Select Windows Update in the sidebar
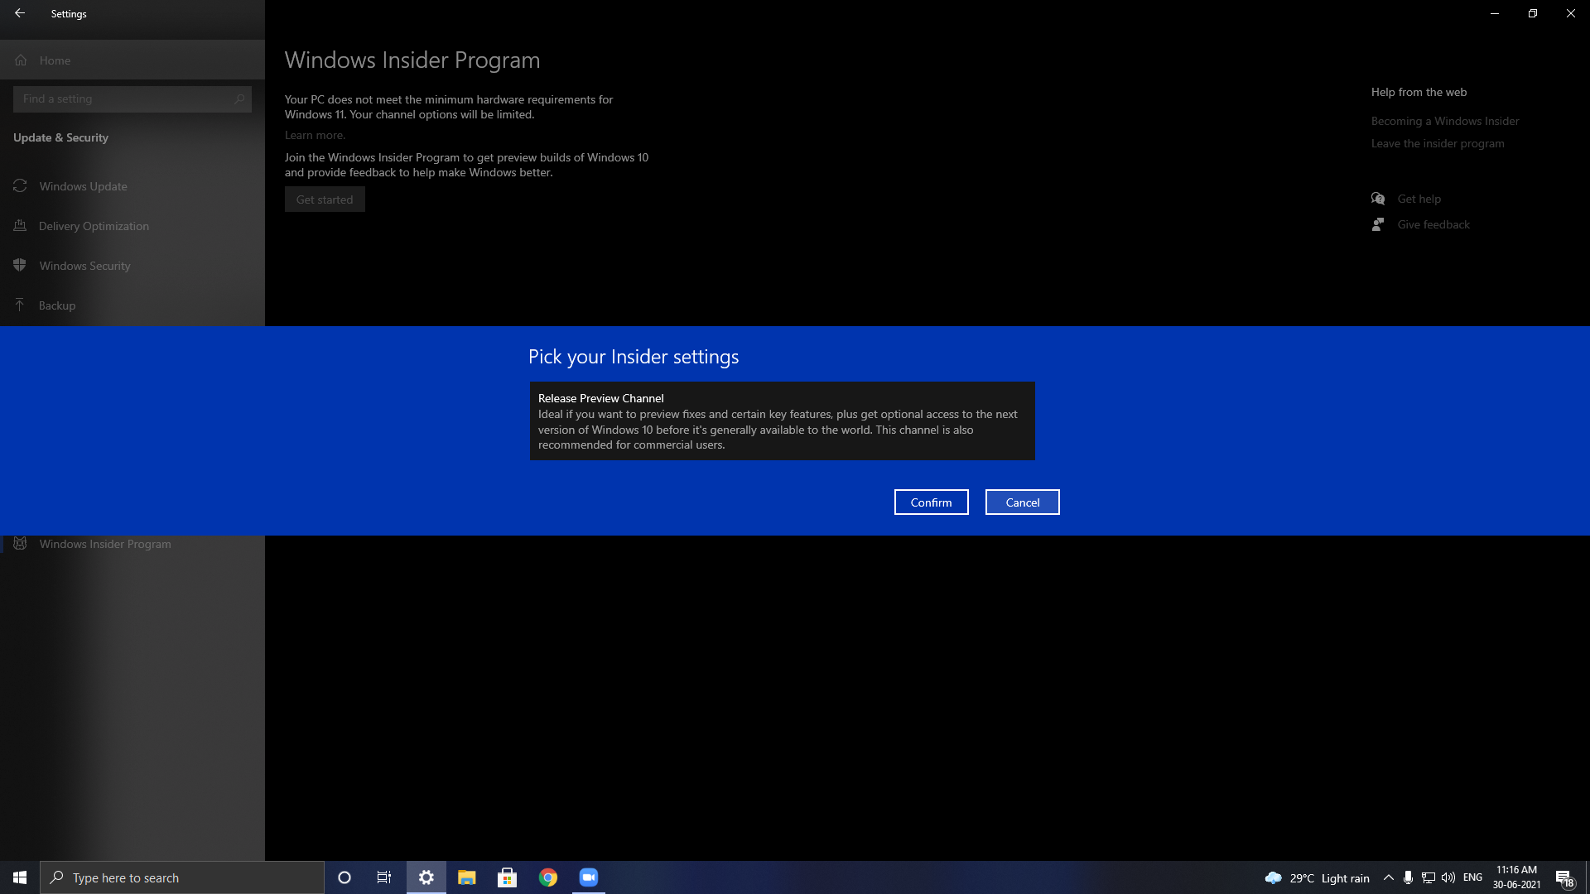Viewport: 1590px width, 894px height. pos(84,186)
